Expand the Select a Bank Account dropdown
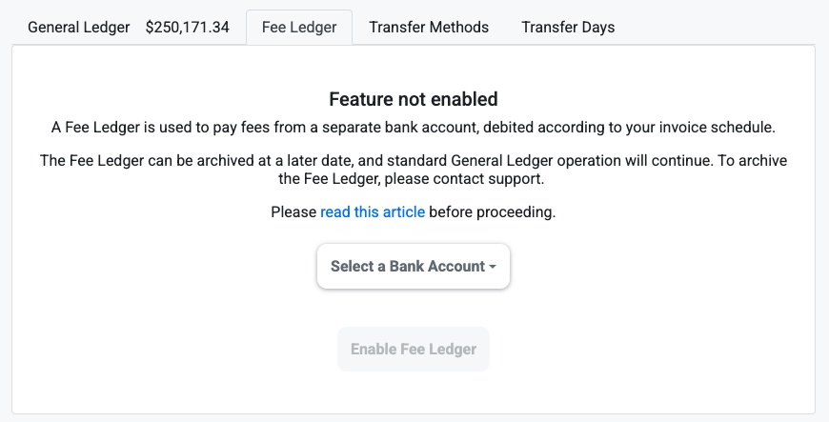This screenshot has width=829, height=422. click(x=408, y=267)
